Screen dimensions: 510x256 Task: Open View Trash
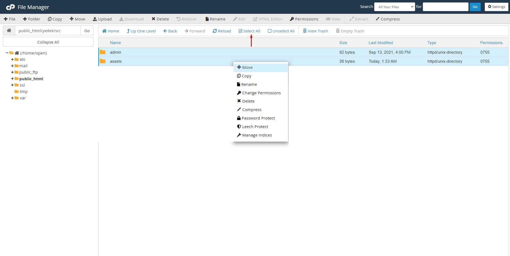315,31
